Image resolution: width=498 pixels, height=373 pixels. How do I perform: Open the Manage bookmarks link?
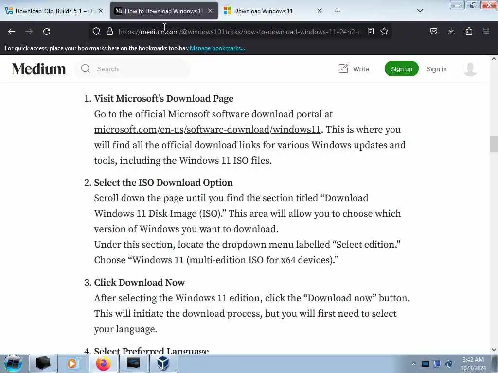(217, 48)
